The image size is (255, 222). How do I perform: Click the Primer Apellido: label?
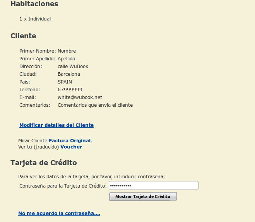pos(37,59)
